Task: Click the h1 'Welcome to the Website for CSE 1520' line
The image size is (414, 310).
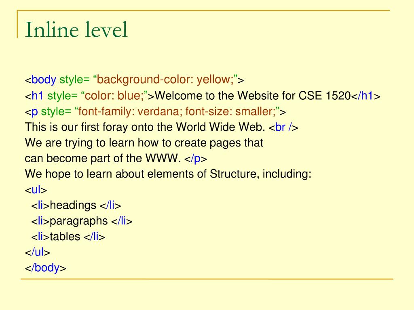Action: click(x=203, y=95)
